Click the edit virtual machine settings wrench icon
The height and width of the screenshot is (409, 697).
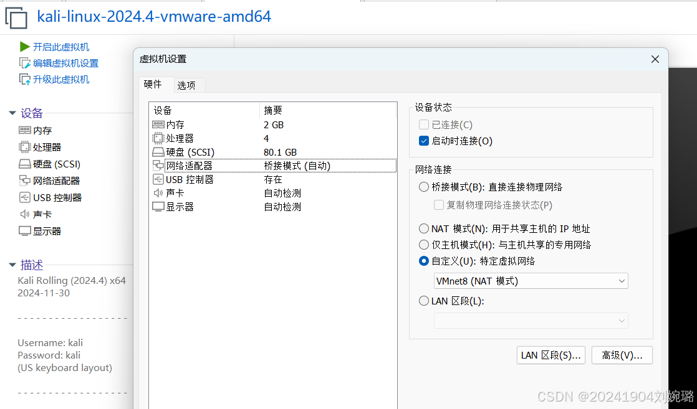(x=25, y=63)
